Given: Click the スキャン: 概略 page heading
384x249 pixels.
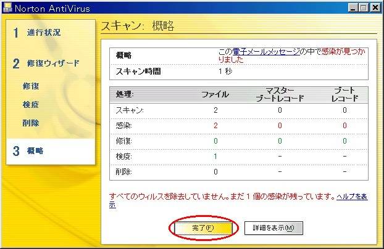Looking at the screenshot, I should coord(138,26).
